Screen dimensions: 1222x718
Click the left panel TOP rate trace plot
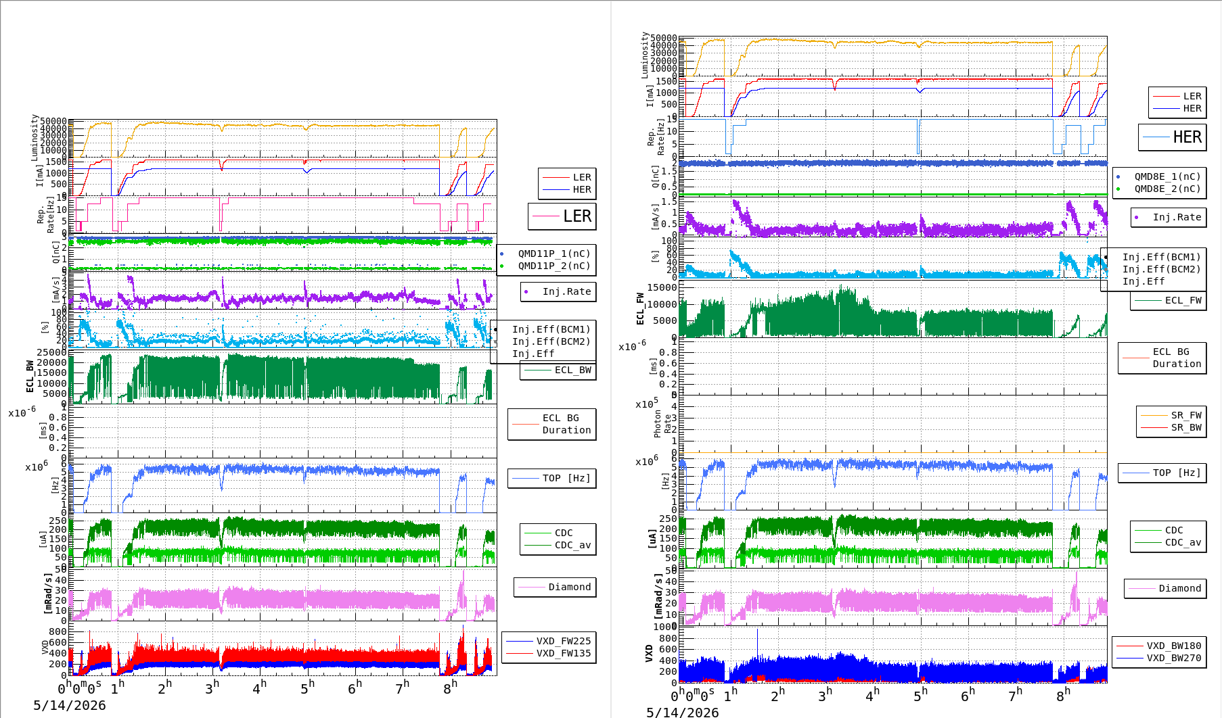[x=283, y=485]
